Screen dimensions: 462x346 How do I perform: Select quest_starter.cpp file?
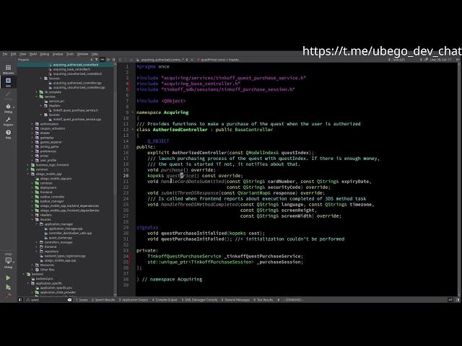61,238
